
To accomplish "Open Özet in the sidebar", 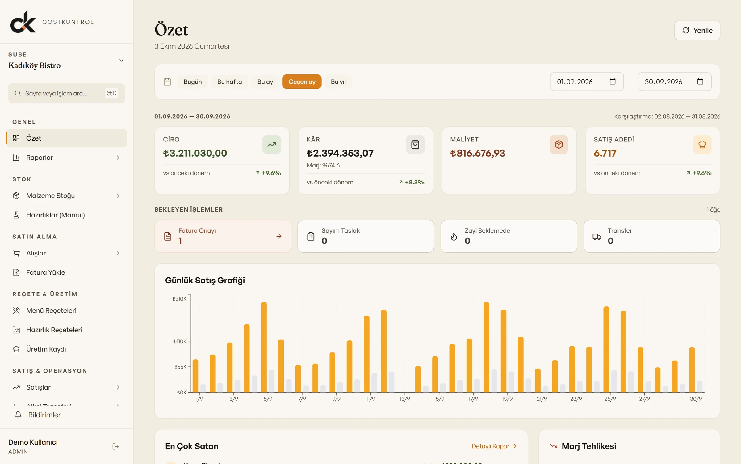I will point(66,138).
